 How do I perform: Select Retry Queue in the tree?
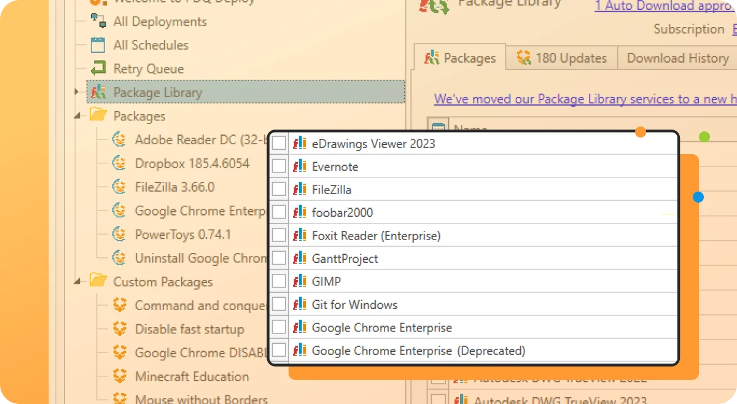tap(149, 69)
